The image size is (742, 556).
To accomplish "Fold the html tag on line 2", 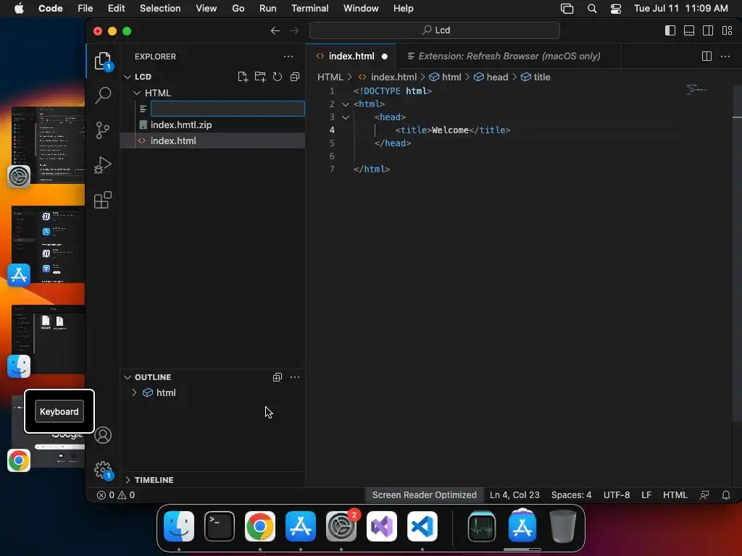I will coord(346,104).
